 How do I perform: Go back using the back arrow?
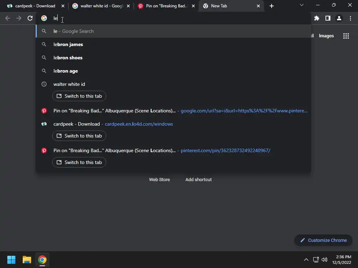[x=8, y=18]
